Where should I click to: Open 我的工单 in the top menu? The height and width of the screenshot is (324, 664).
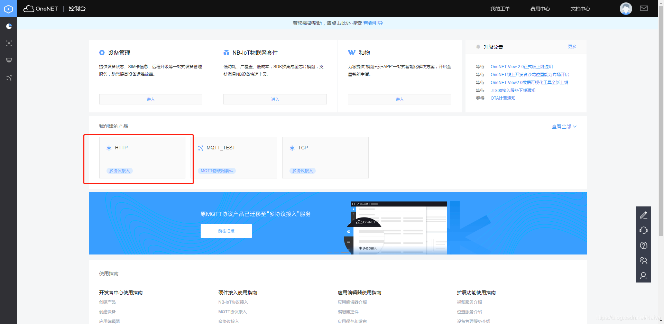pyautogui.click(x=500, y=8)
